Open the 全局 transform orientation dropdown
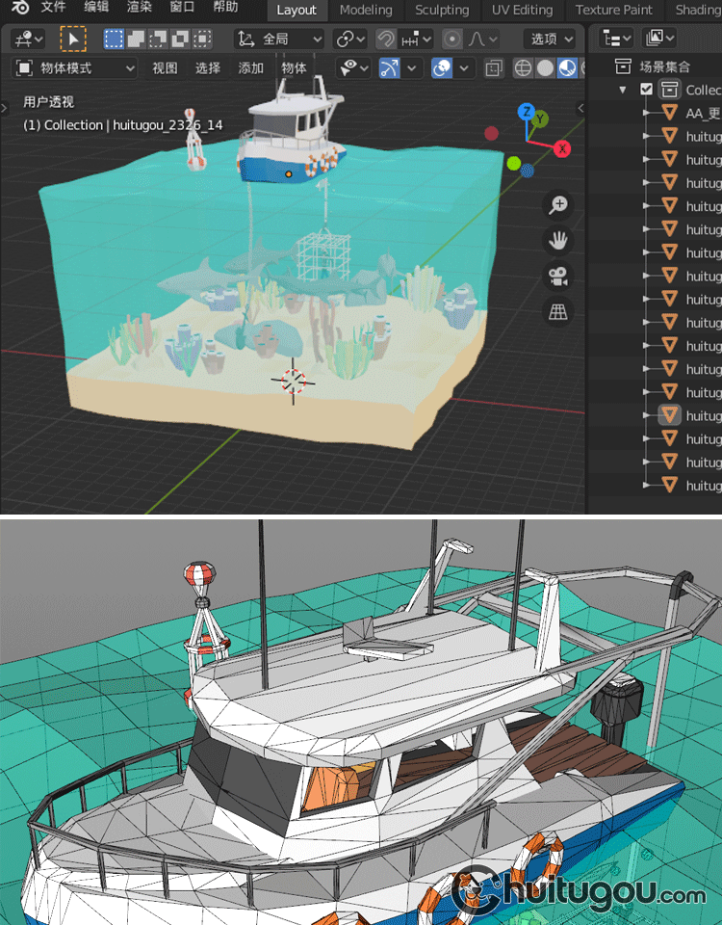This screenshot has height=925, width=722. (x=279, y=40)
